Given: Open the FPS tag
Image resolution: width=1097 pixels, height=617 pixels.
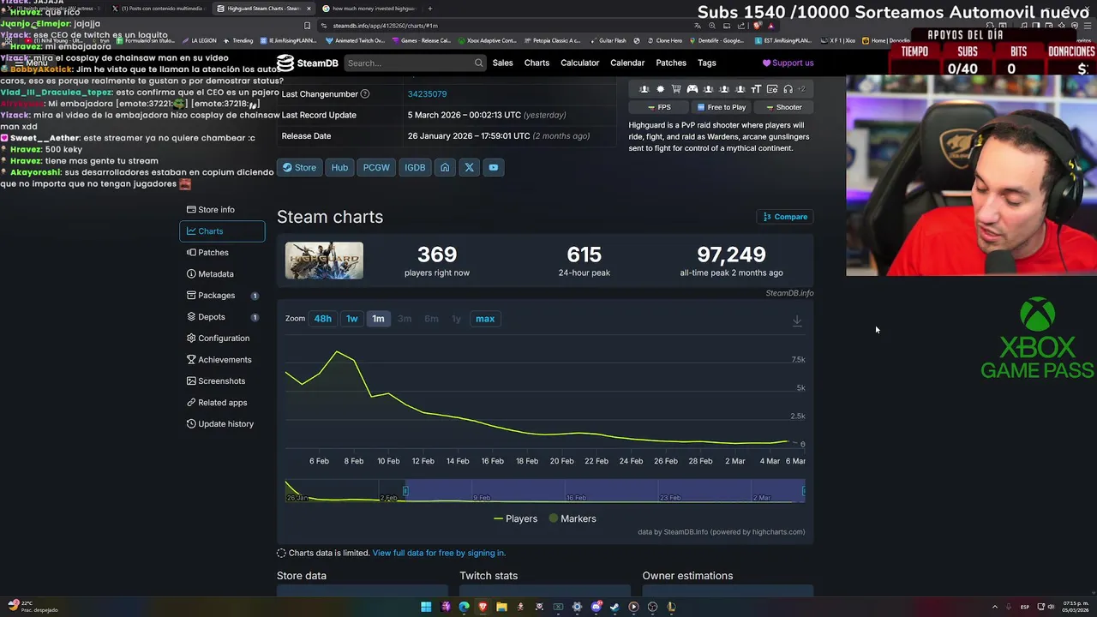Looking at the screenshot, I should click(x=657, y=107).
